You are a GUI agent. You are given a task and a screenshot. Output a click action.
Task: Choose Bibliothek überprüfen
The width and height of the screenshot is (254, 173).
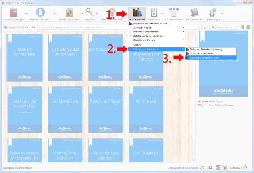coord(210,53)
